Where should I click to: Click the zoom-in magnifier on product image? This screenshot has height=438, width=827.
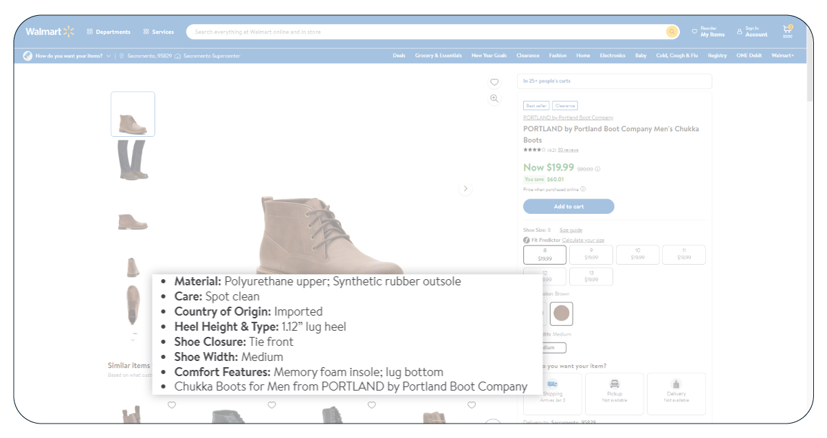494,99
